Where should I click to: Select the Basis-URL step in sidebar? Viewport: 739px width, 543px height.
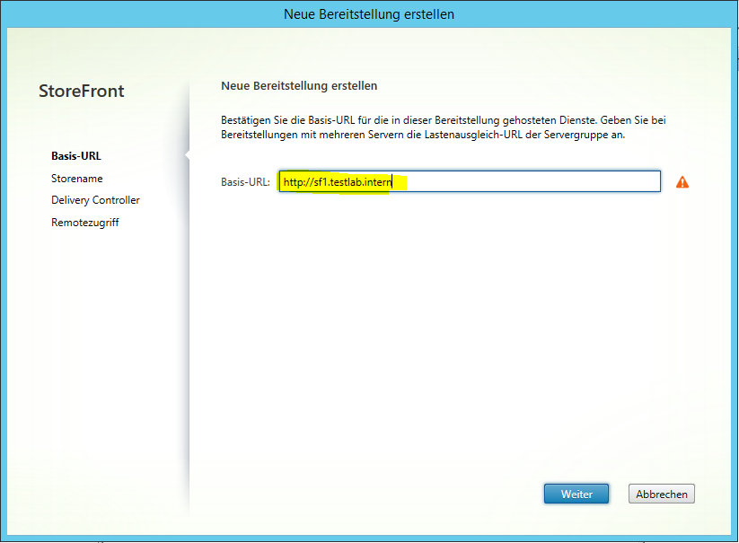(76, 156)
